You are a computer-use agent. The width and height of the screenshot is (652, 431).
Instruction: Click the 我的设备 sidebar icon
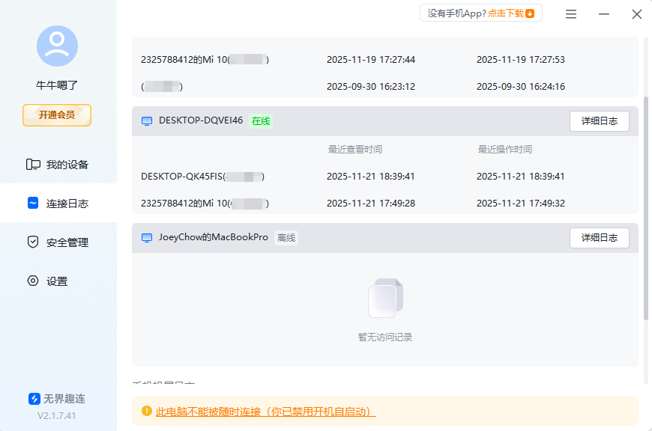(x=32, y=163)
